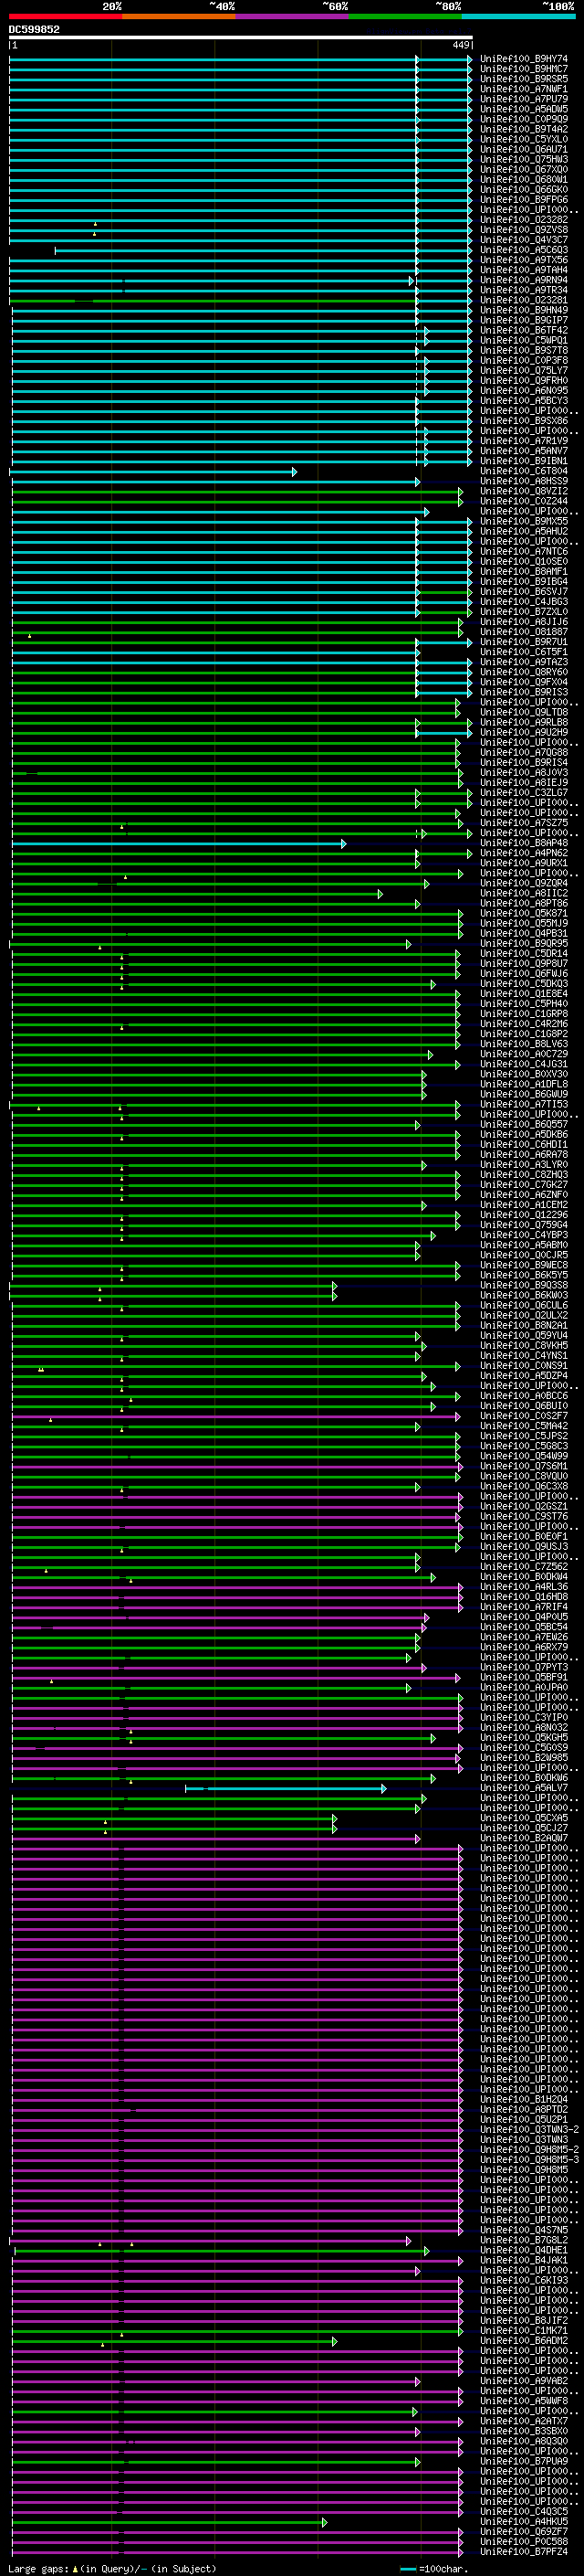Screen dimensions: 584x2576
Task: Click the UniRef100_Q75HW3 label
Action: point(524,159)
